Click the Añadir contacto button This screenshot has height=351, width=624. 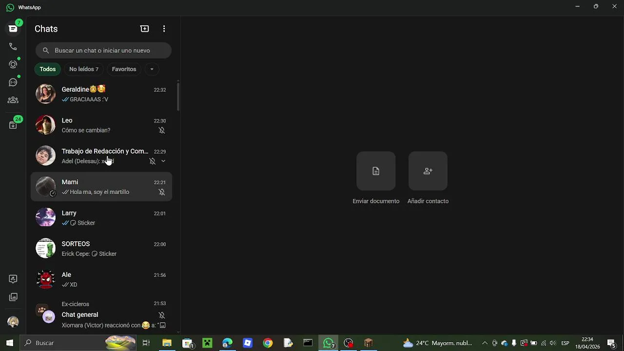pyautogui.click(x=428, y=171)
